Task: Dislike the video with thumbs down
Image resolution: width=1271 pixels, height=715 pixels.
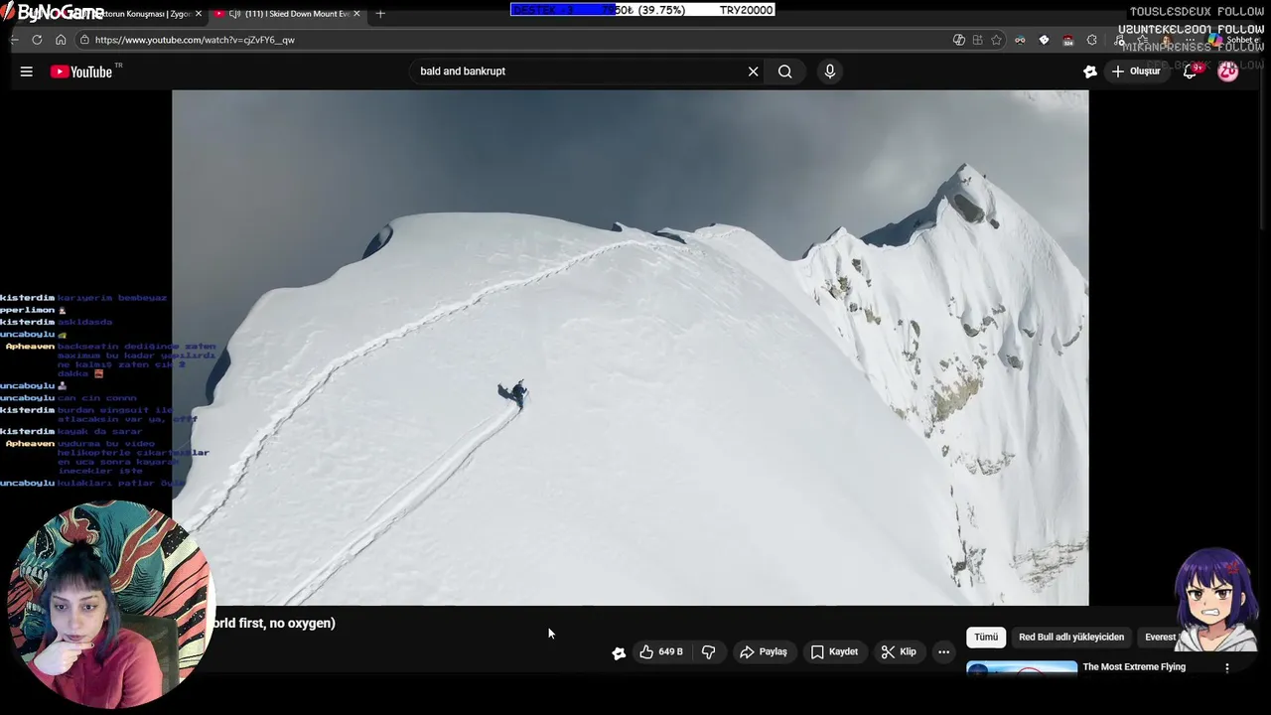Action: coord(709,651)
